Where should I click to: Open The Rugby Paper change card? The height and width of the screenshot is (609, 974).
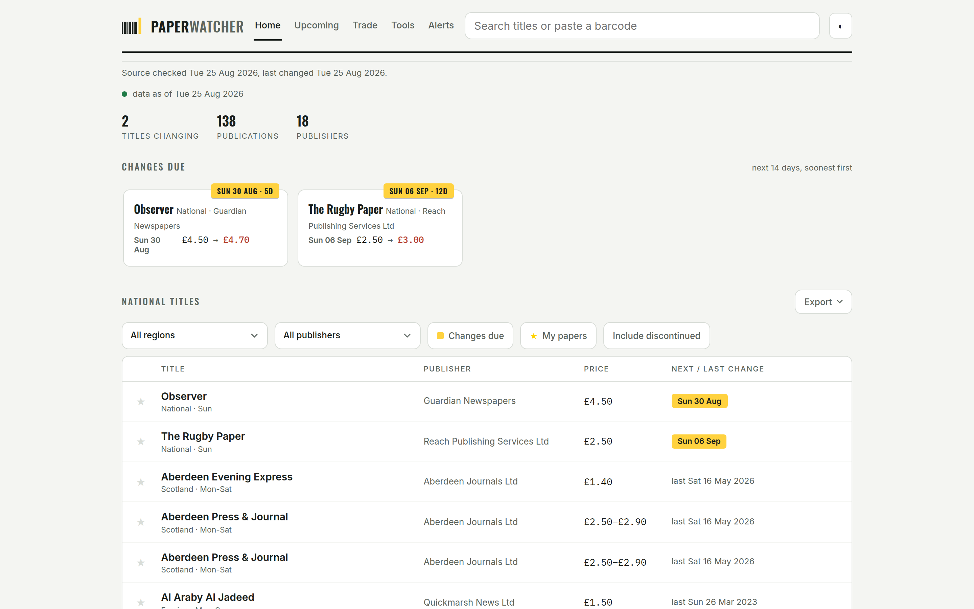point(380,228)
